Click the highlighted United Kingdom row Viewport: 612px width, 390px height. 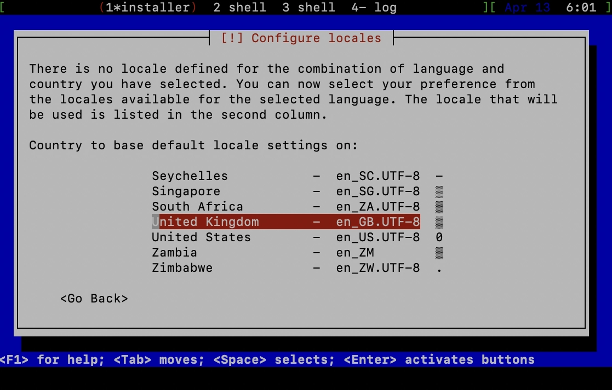point(285,222)
